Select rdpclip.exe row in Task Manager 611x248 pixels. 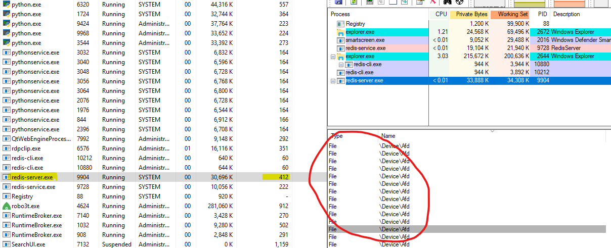tap(163, 148)
